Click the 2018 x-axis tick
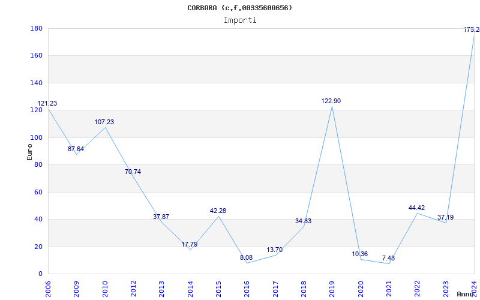The width and height of the screenshot is (480, 300). [304, 289]
